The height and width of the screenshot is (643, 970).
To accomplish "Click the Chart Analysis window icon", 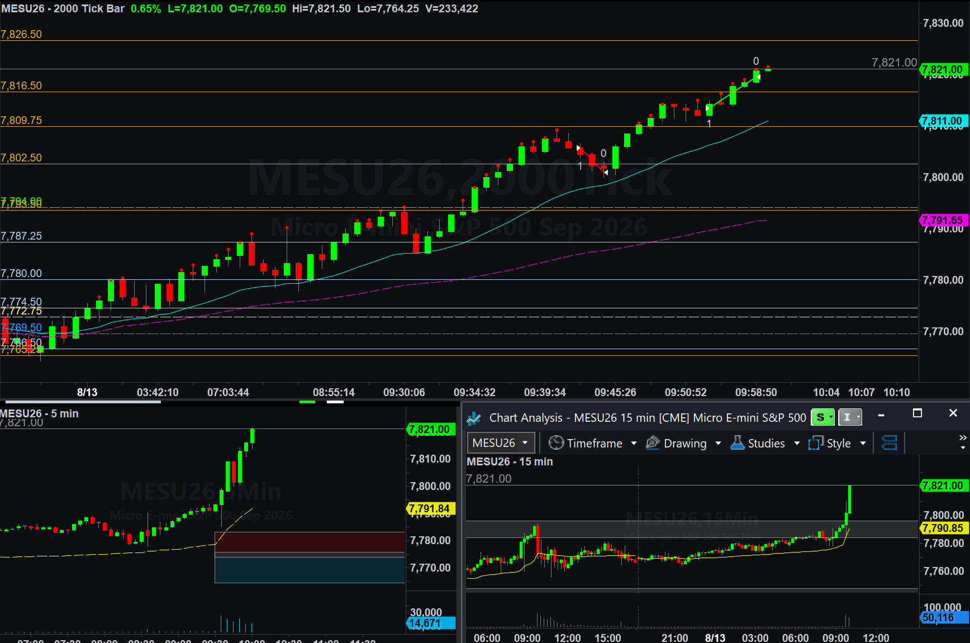I will (x=474, y=418).
